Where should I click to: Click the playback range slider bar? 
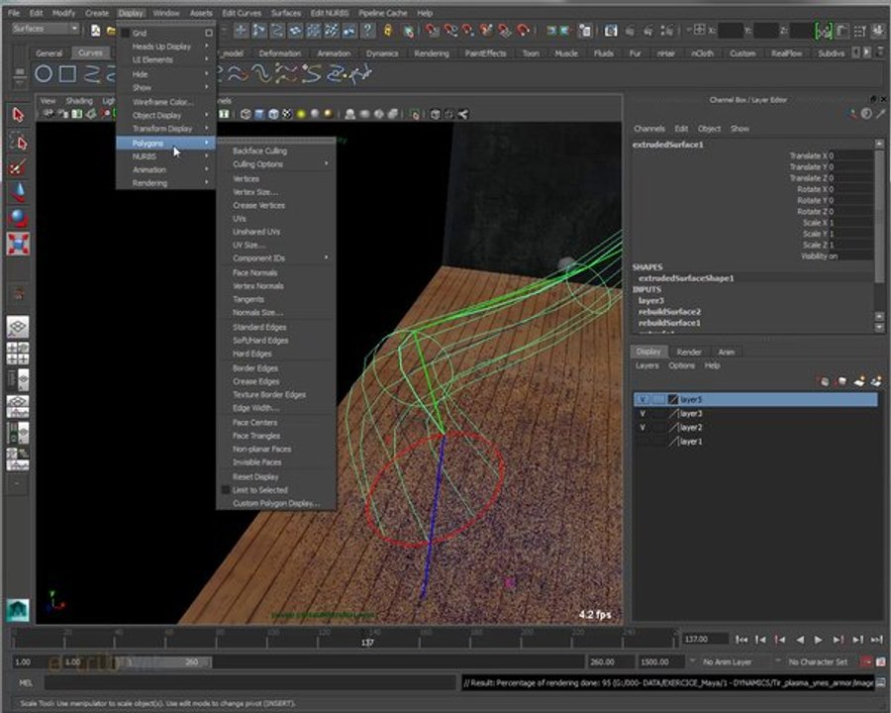click(161, 662)
